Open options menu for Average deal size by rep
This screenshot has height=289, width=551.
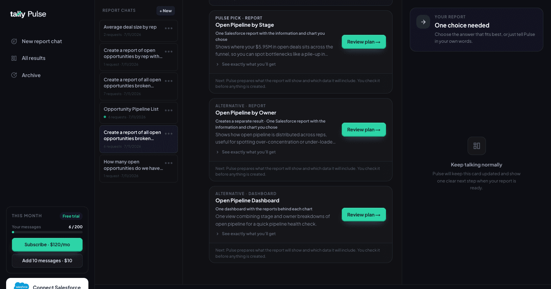pos(169,28)
